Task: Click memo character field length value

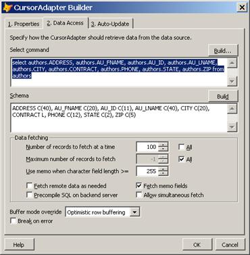Action: click(147, 171)
